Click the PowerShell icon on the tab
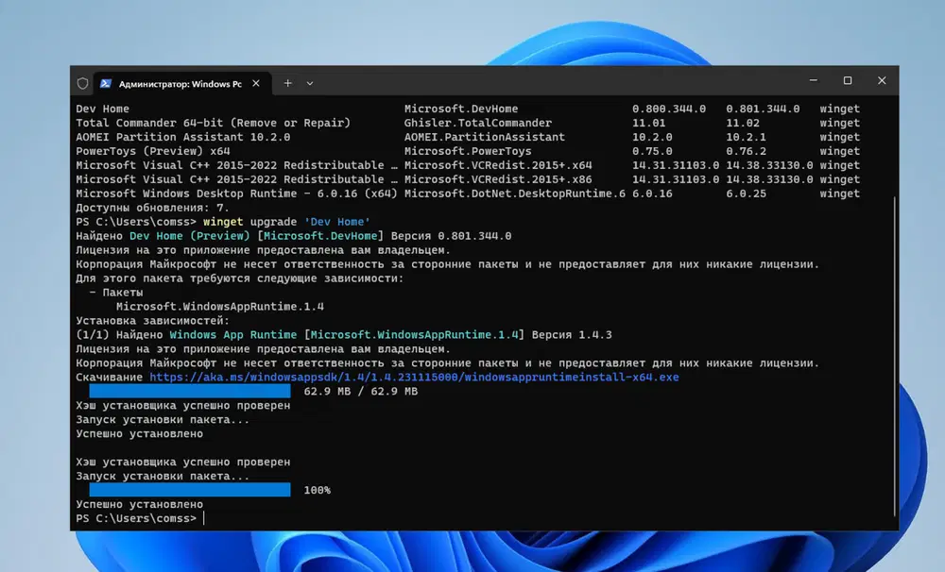 106,84
